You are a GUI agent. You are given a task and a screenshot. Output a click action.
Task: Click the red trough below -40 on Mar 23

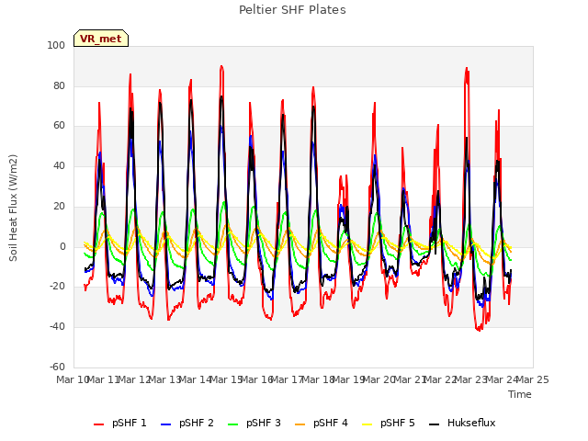480,329
